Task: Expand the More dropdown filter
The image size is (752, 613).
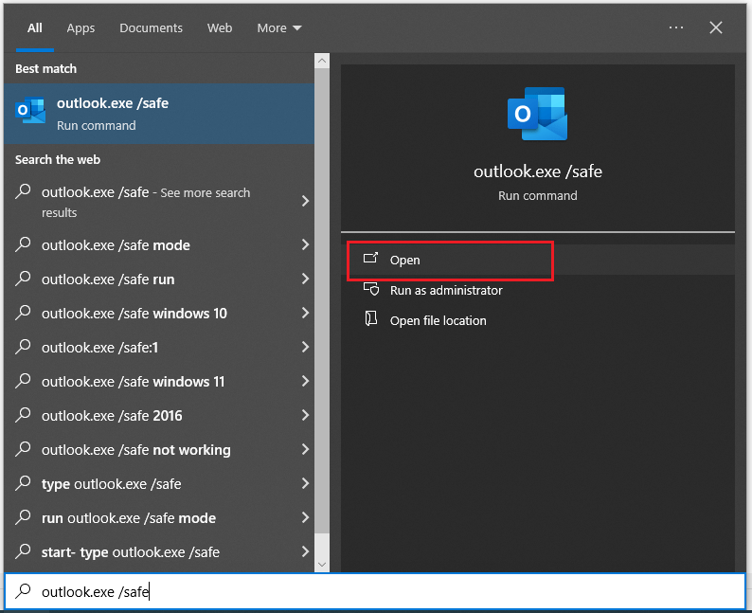Action: (x=279, y=28)
